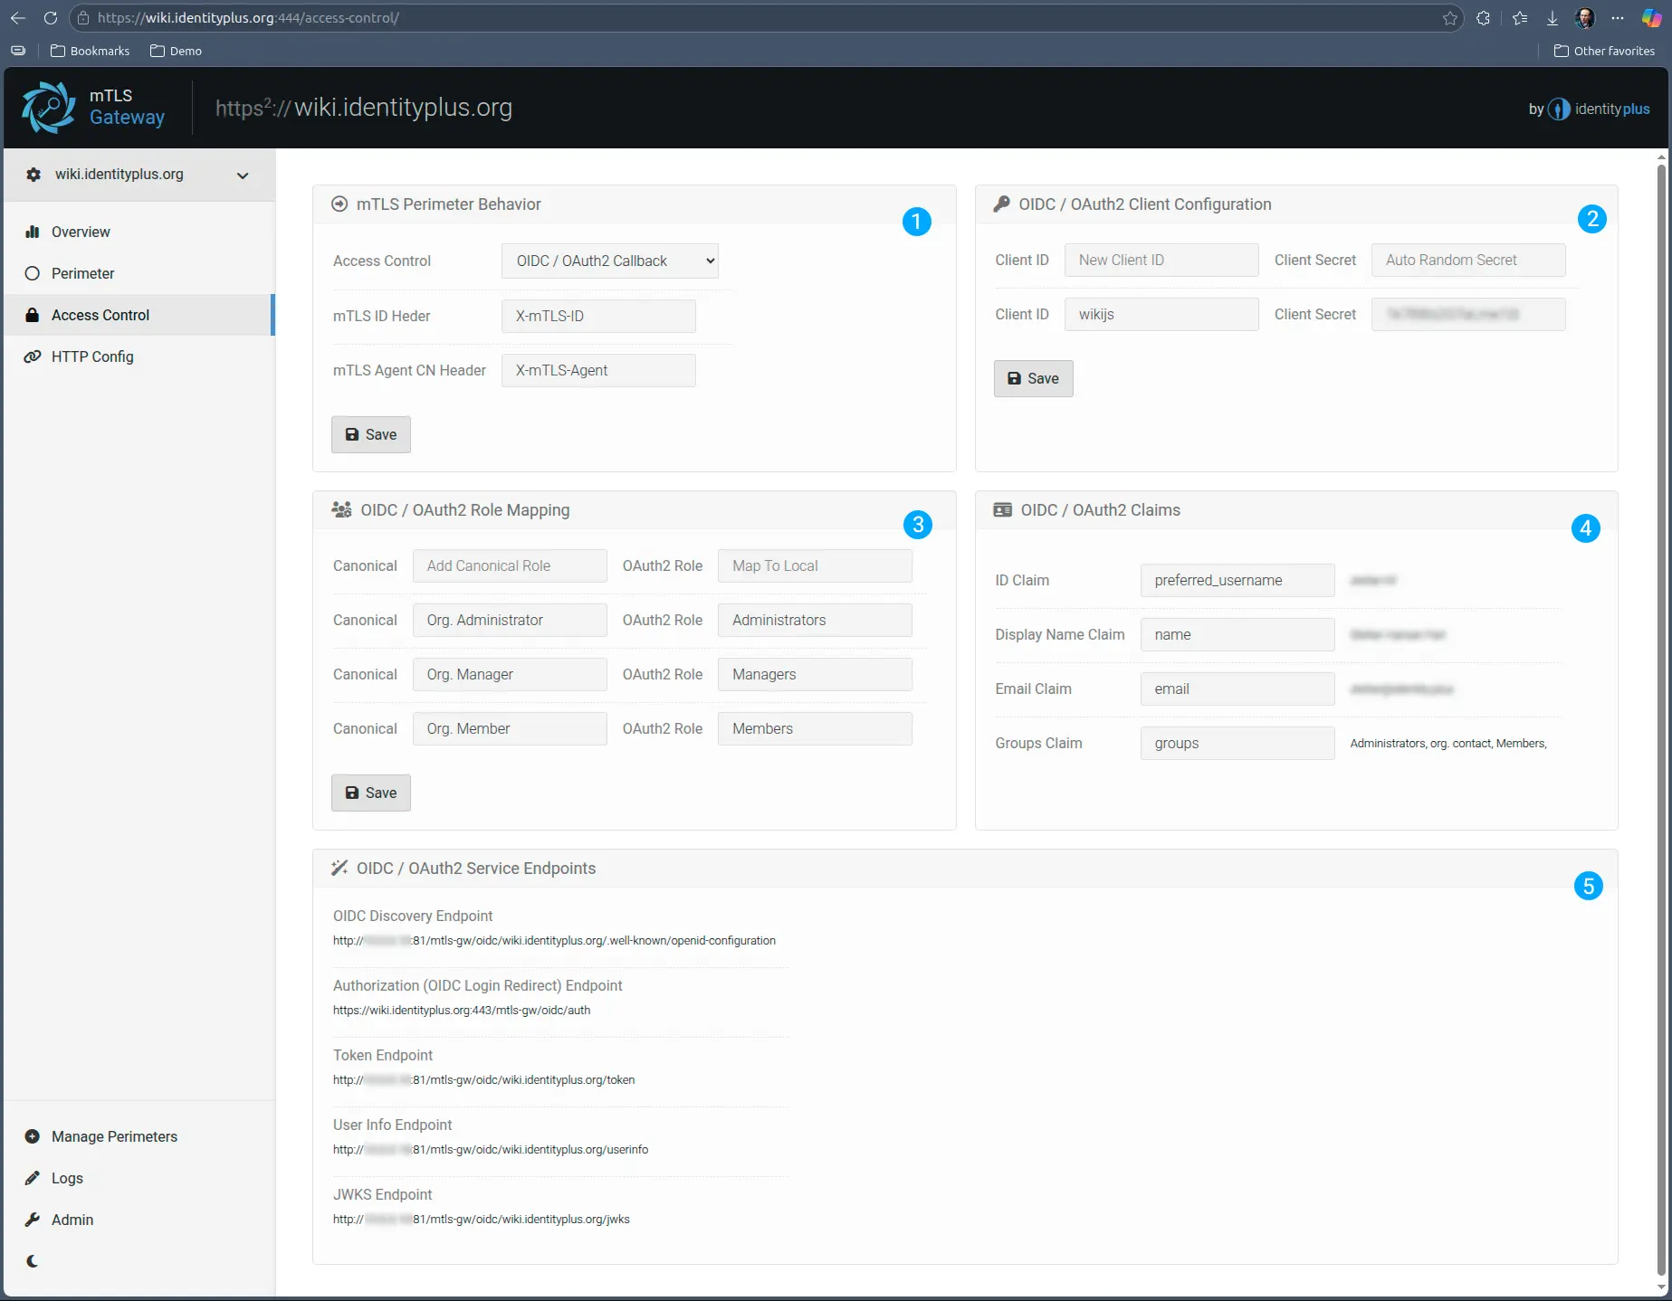Click the key icon on OIDC Client Configuration
This screenshot has width=1672, height=1301.
(1001, 204)
